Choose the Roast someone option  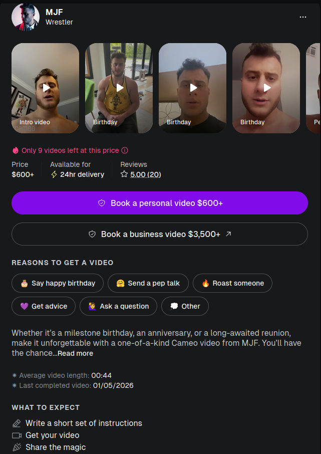232,283
